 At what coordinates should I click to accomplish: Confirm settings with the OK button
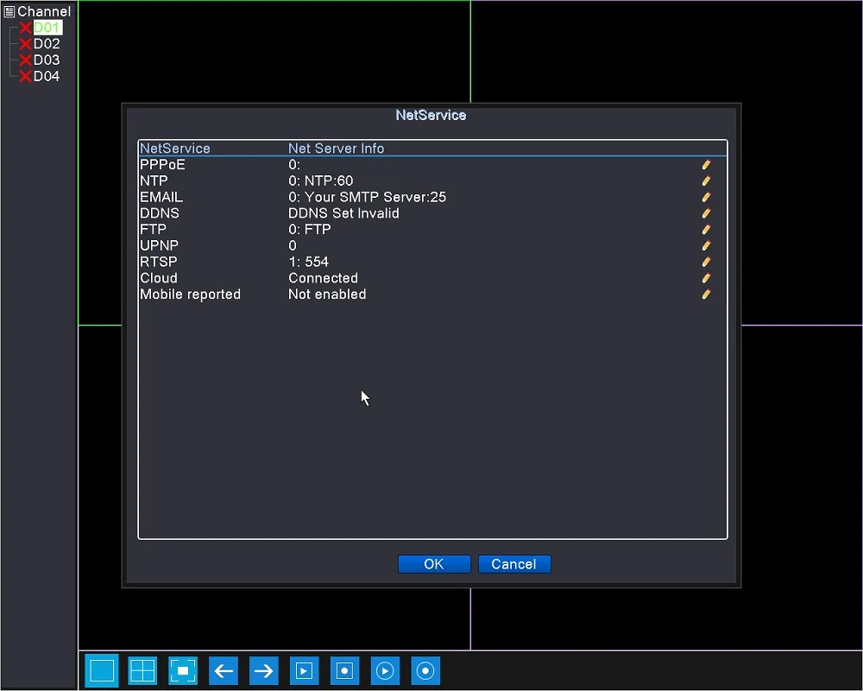(434, 564)
